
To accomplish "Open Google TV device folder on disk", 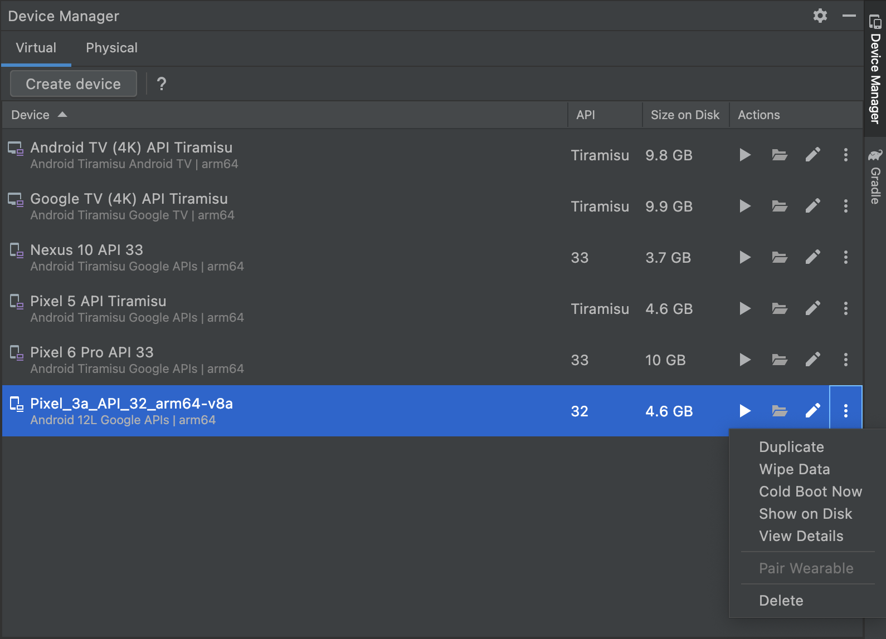I will [x=779, y=206].
